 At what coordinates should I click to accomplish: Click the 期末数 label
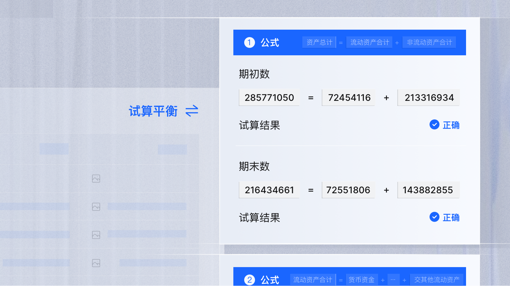coord(254,166)
